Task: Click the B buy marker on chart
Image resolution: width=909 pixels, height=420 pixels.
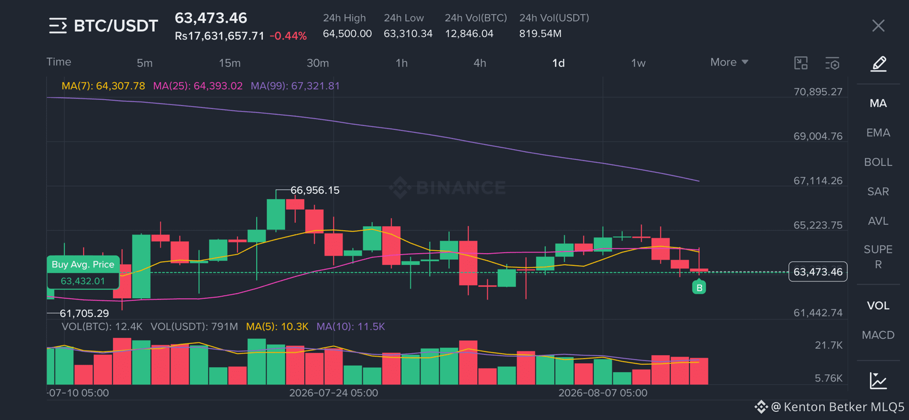Action: (699, 288)
